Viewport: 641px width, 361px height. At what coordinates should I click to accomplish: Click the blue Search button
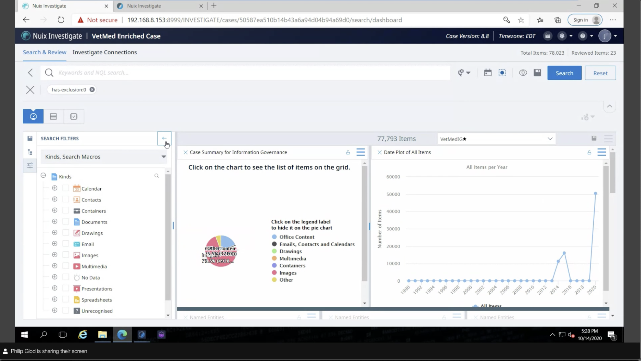point(564,73)
